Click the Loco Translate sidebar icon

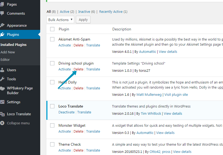click(2, 114)
